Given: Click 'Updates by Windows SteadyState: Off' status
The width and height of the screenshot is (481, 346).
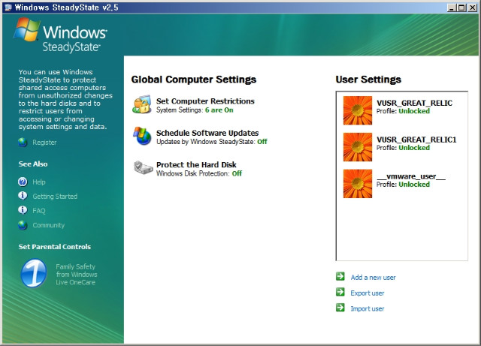Looking at the screenshot, I should point(212,142).
